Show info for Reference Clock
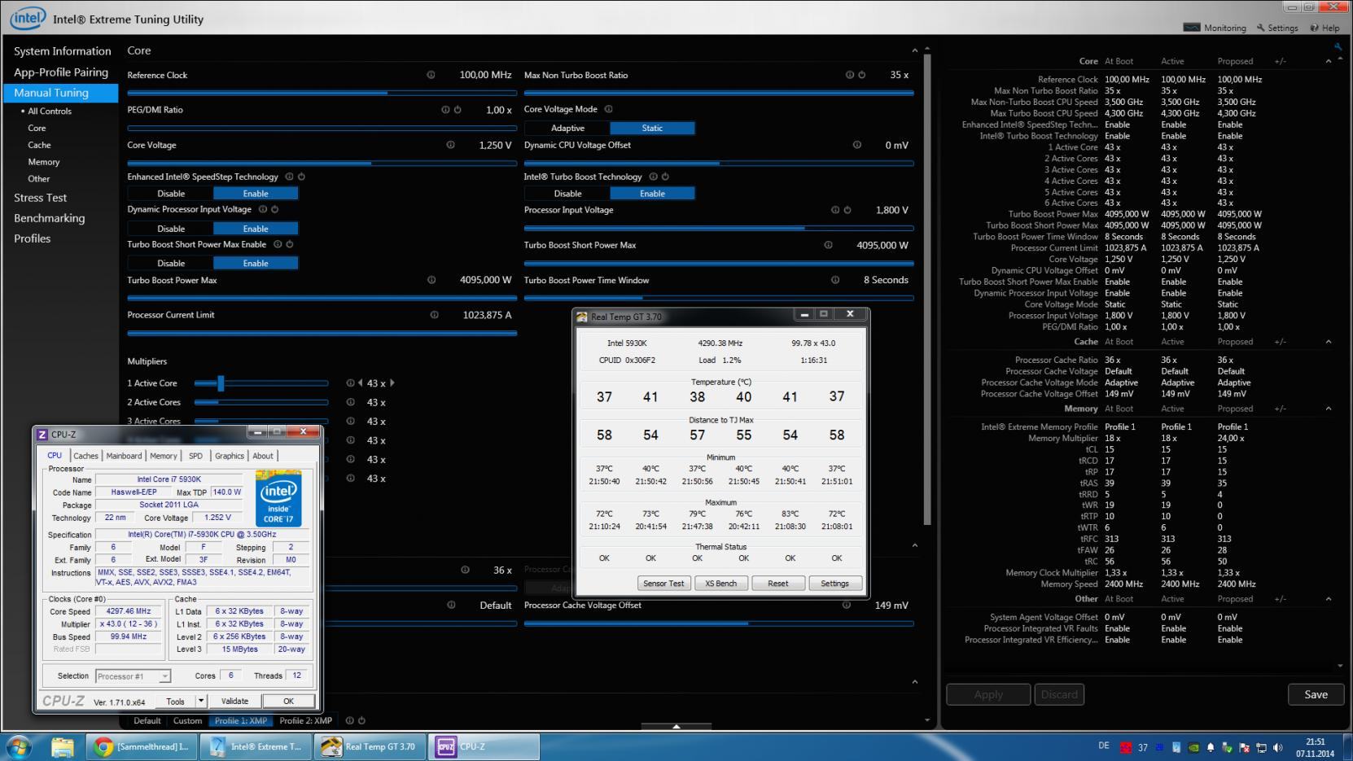Image resolution: width=1353 pixels, height=761 pixels. pyautogui.click(x=431, y=75)
